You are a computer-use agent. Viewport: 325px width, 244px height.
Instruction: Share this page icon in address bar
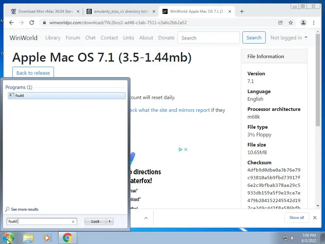click(x=281, y=23)
